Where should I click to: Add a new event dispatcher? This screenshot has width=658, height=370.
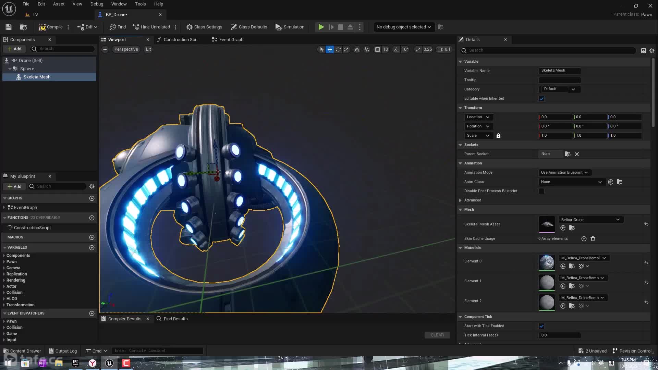pos(92,313)
